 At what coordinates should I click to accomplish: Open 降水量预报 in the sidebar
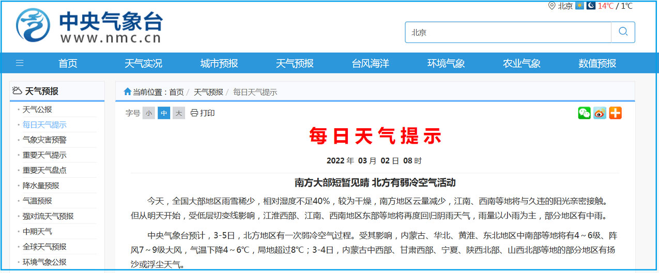coord(41,186)
